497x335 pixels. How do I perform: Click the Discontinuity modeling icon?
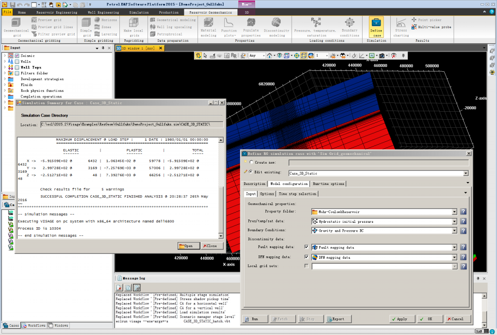[x=276, y=27]
